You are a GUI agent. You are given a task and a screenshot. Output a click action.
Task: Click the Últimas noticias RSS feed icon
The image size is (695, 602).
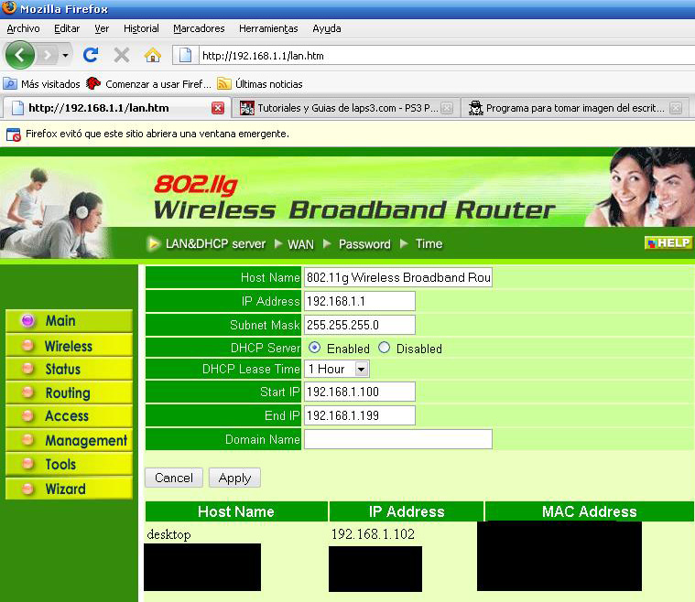[223, 83]
